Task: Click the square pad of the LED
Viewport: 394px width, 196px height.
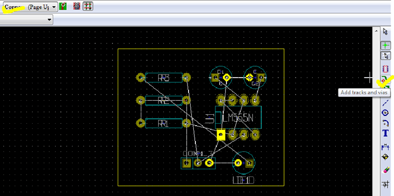Action: [x=249, y=163]
